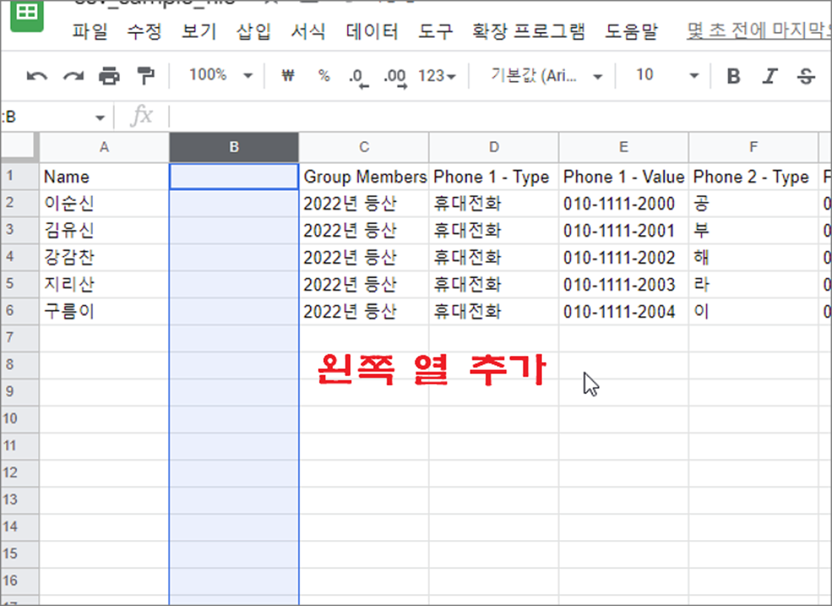Open the font size 10 dropdown
832x606 pixels.
pyautogui.click(x=667, y=76)
